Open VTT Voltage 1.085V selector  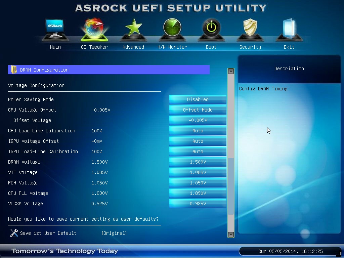coord(198,172)
